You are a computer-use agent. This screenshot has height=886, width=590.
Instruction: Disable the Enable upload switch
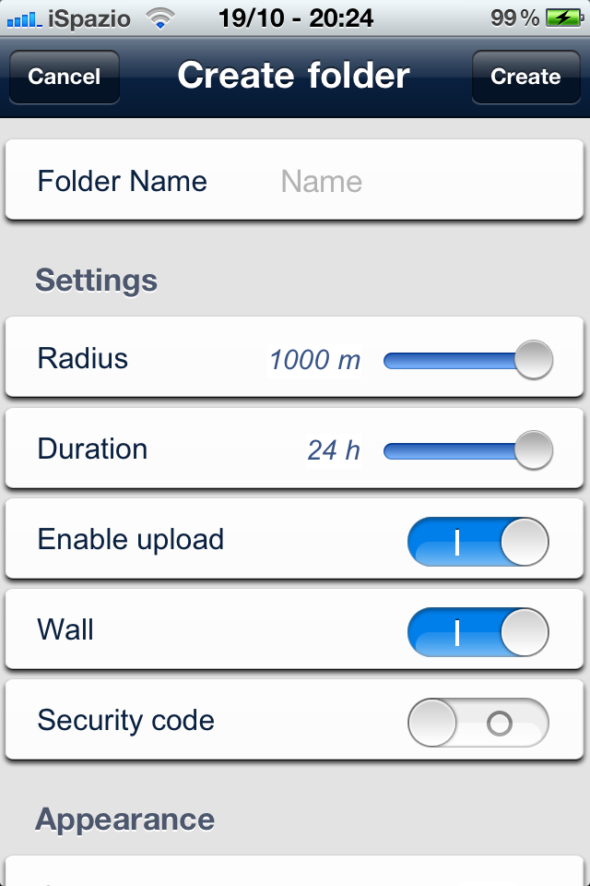tap(478, 541)
